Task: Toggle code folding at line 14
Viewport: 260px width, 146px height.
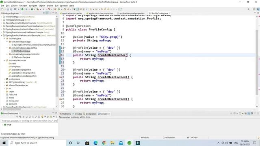Action: 65,48
